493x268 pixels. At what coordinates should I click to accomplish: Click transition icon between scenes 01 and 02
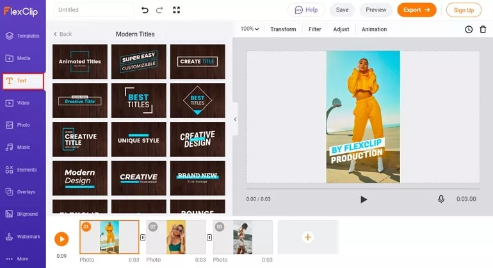pos(143,237)
